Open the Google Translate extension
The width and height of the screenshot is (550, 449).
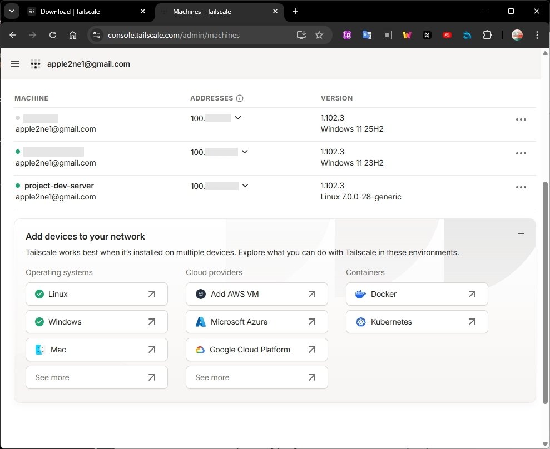367,35
